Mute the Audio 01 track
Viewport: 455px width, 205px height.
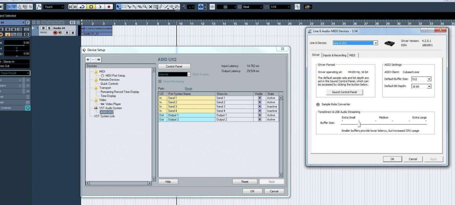click(43, 28)
